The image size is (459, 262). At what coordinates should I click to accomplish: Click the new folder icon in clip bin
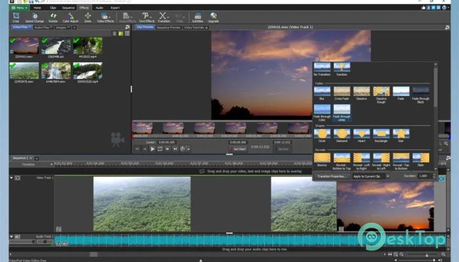point(121,33)
